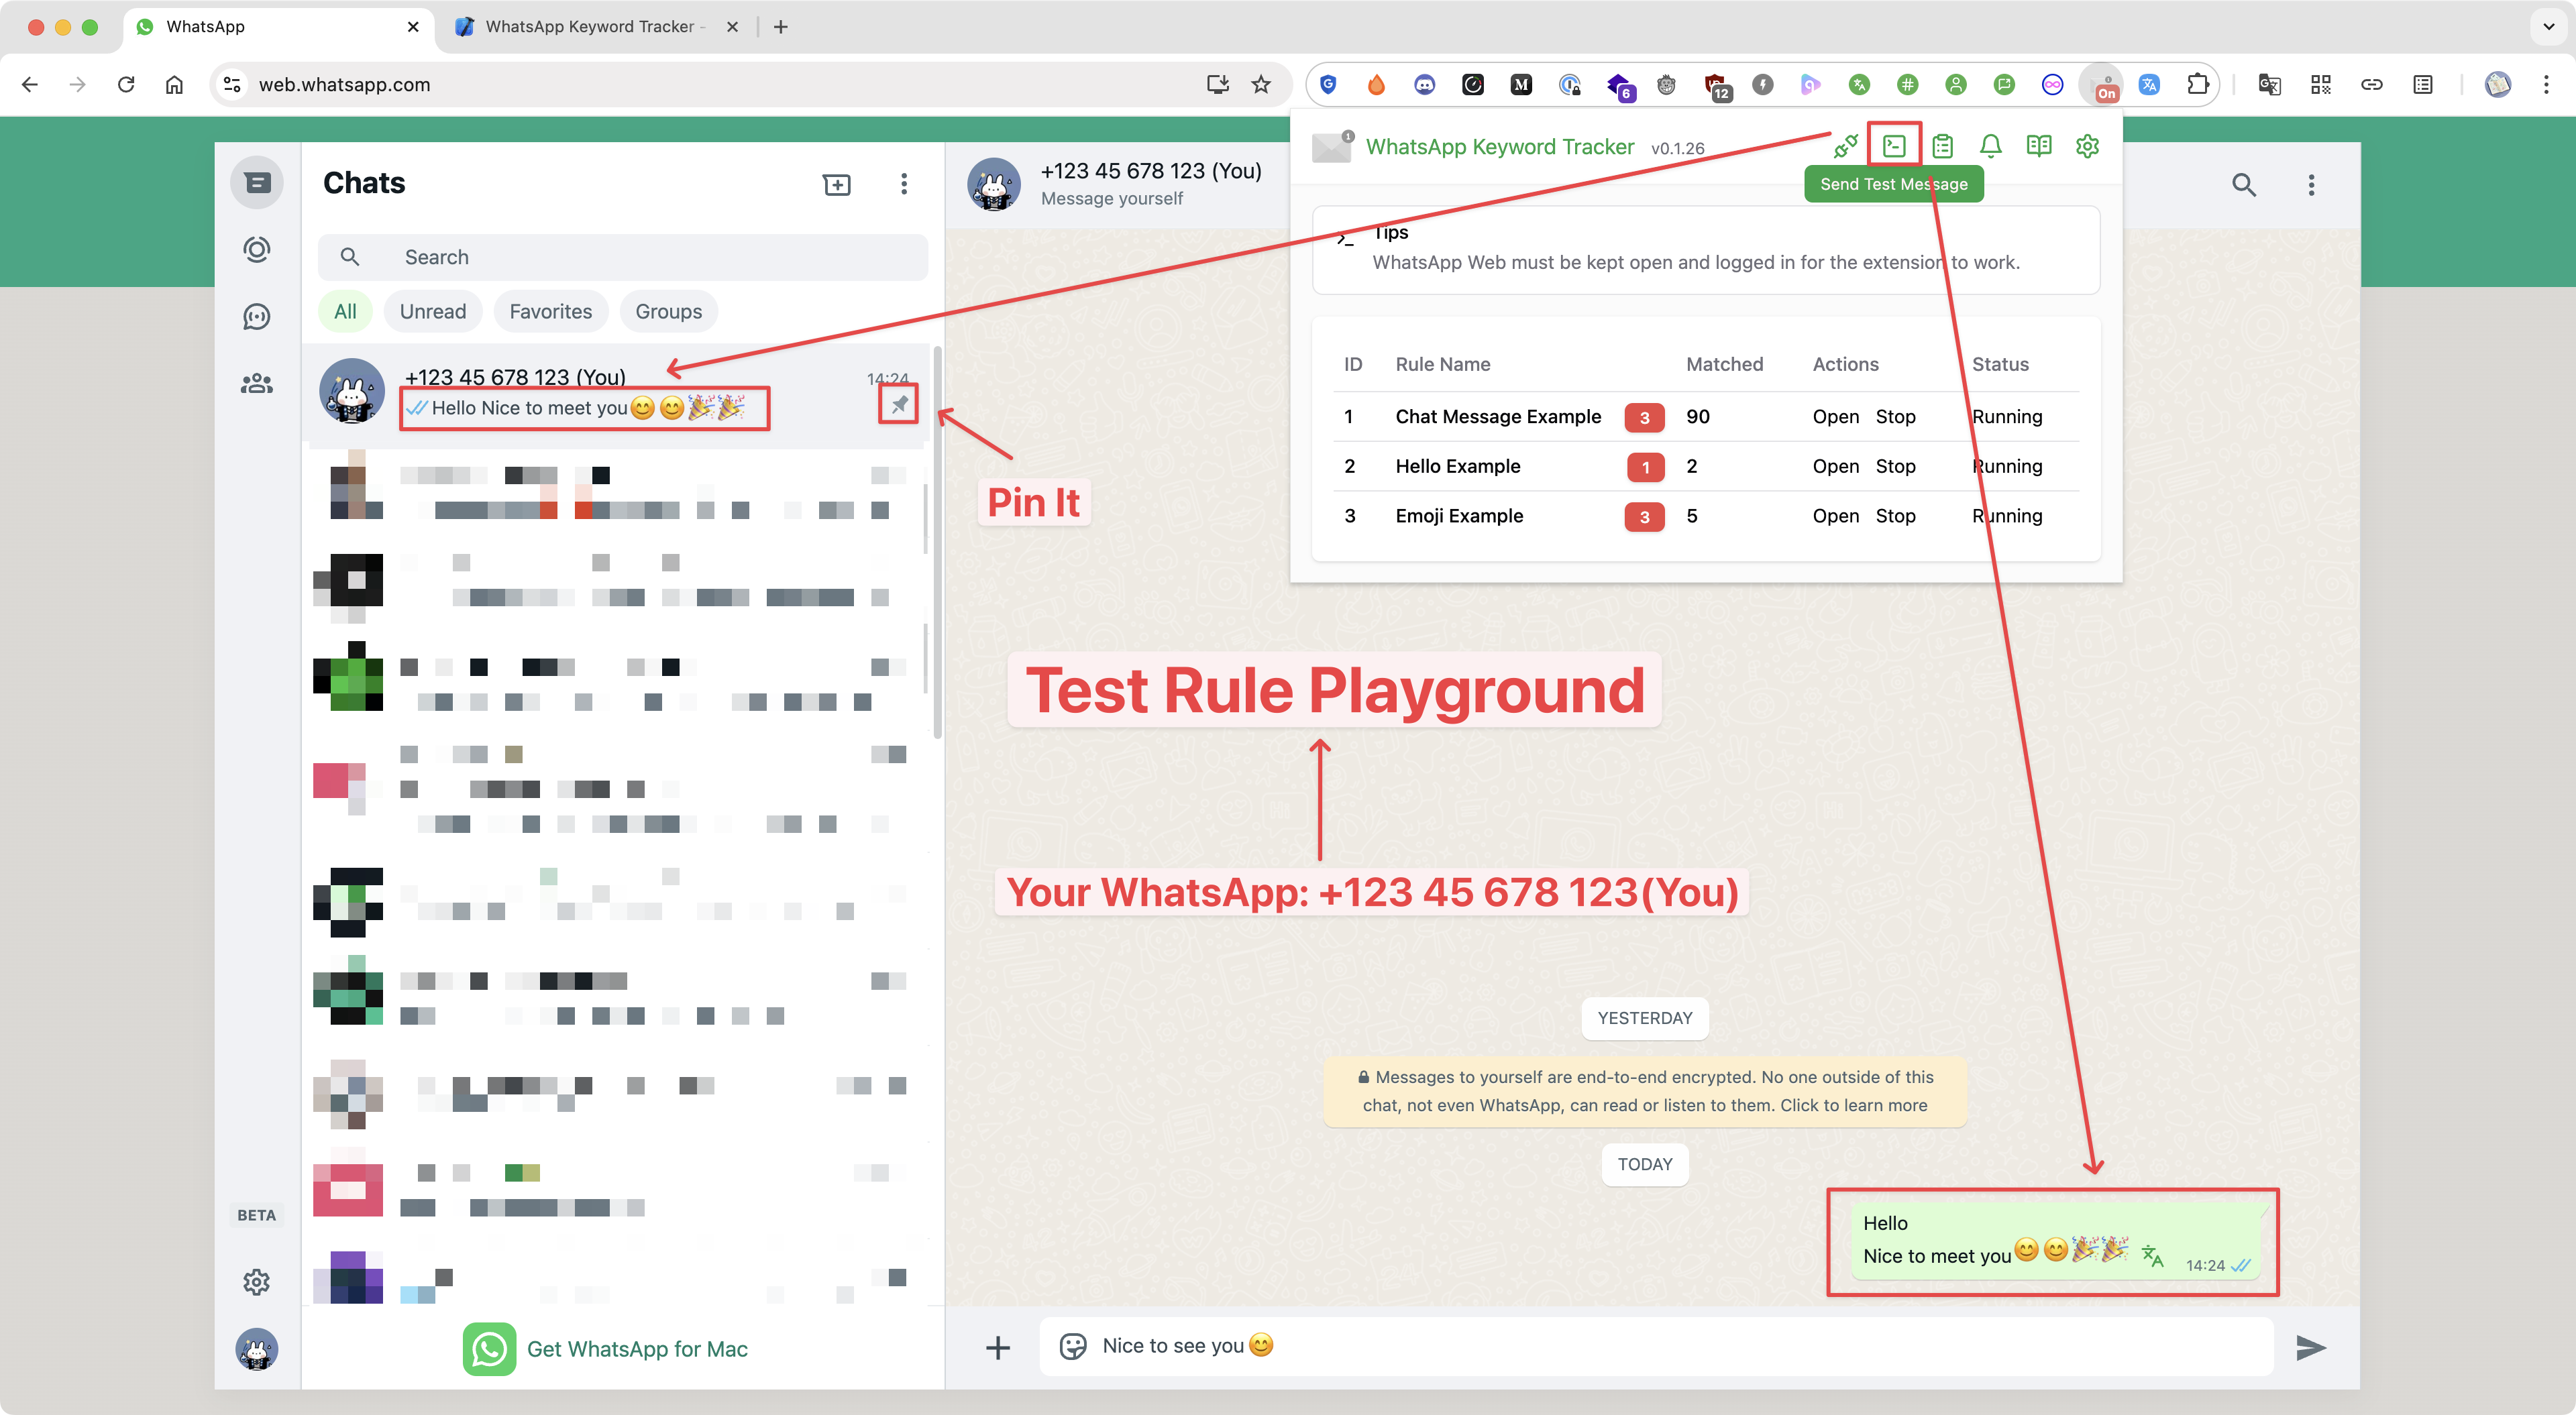
Task: Stop the Hello Example rule
Action: click(1895, 467)
